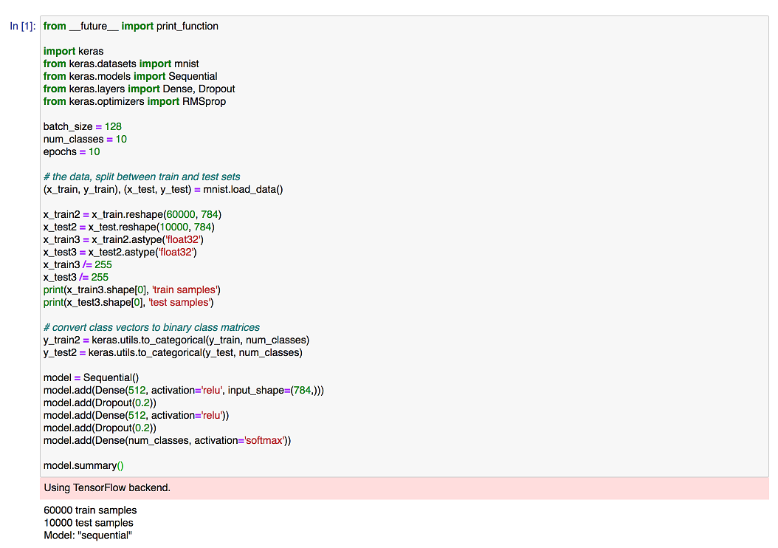The image size is (778, 548).
Task: Click the 'x_train3 /= 255' line
Action: 78,265
